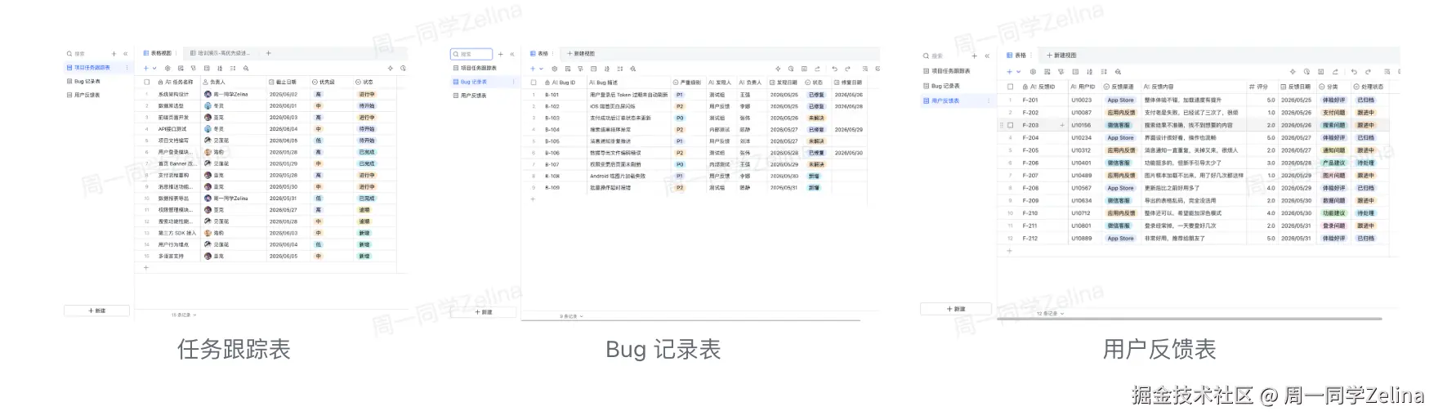Click the sort icon in user feedback window toolbar
Screen dimensions: 1438x420
(1090, 72)
